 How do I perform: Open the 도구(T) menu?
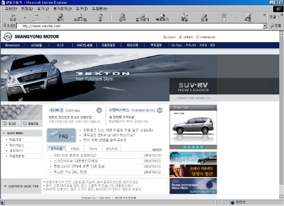click(81, 9)
